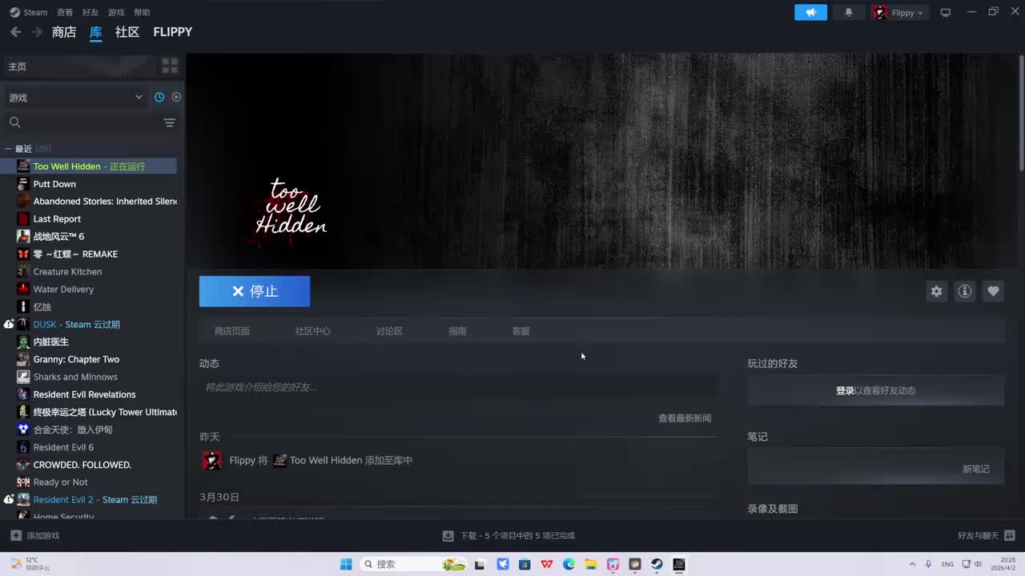Go to the 商店 tab

64,32
